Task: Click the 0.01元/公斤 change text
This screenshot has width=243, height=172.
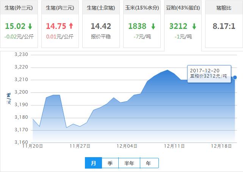Action: click(x=60, y=37)
